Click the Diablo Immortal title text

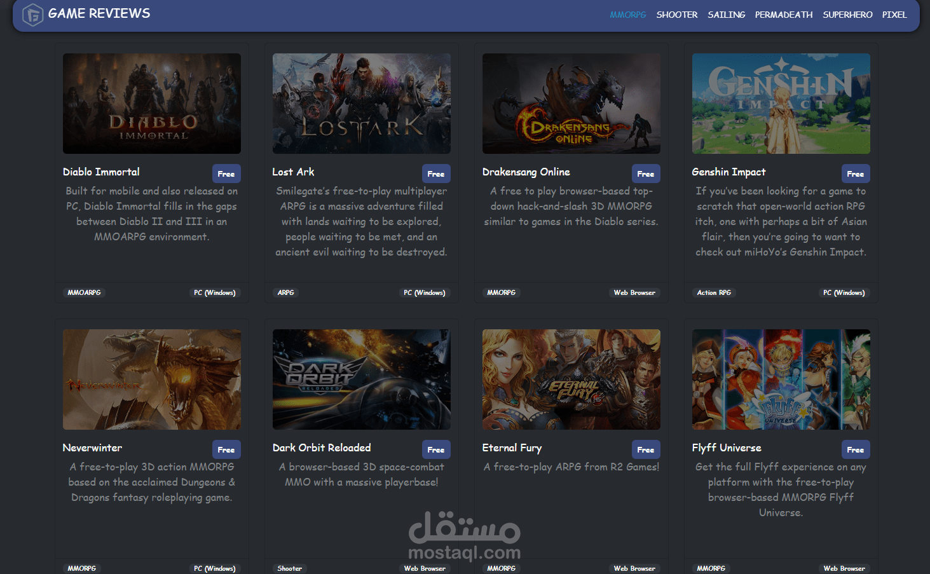(101, 172)
